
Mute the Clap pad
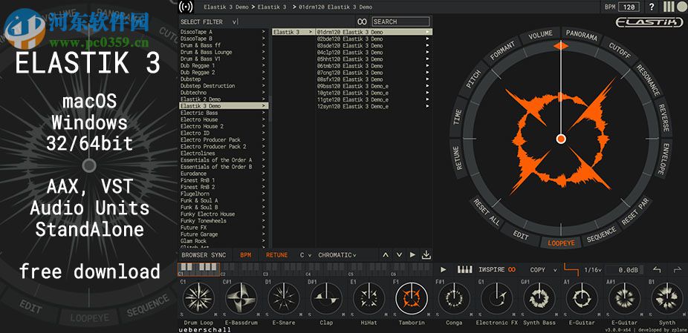coord(343,314)
